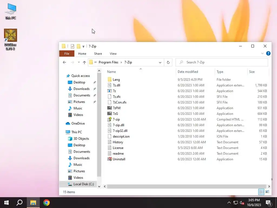Open OneDrive in navigation pane

click(78, 123)
